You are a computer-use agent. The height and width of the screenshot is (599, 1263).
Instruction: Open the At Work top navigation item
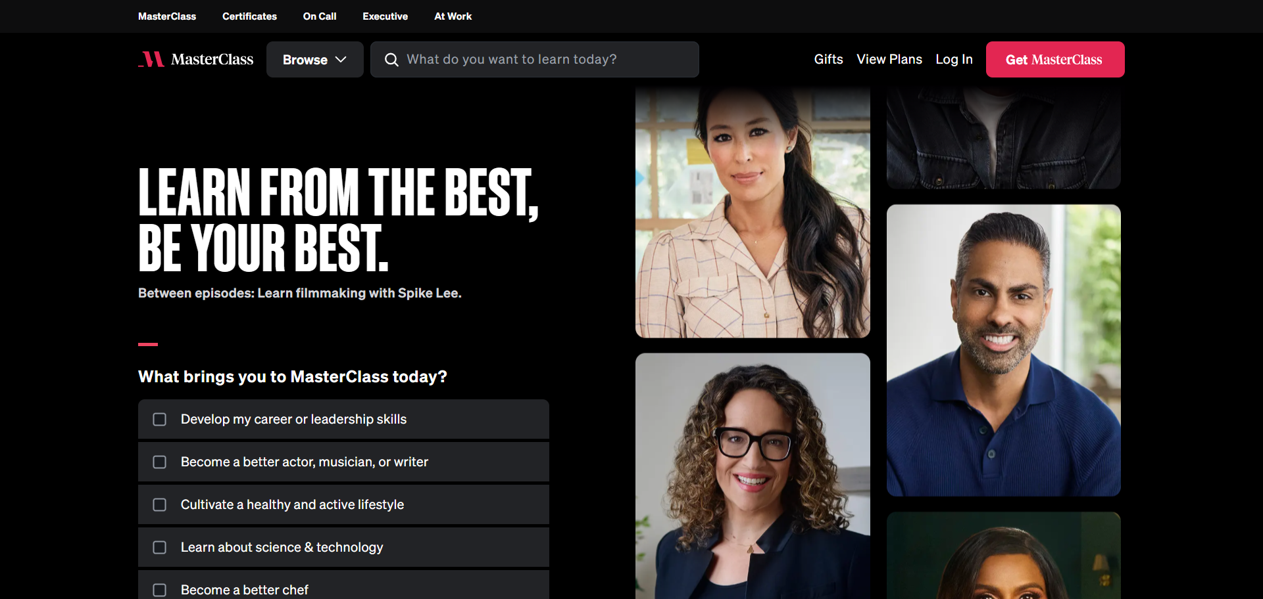453,16
